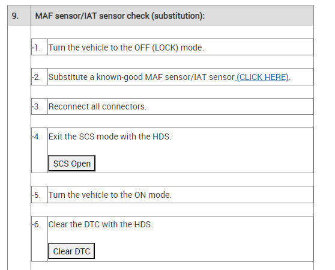
Task: Select the substep -6. number cell
Action: tap(40, 239)
